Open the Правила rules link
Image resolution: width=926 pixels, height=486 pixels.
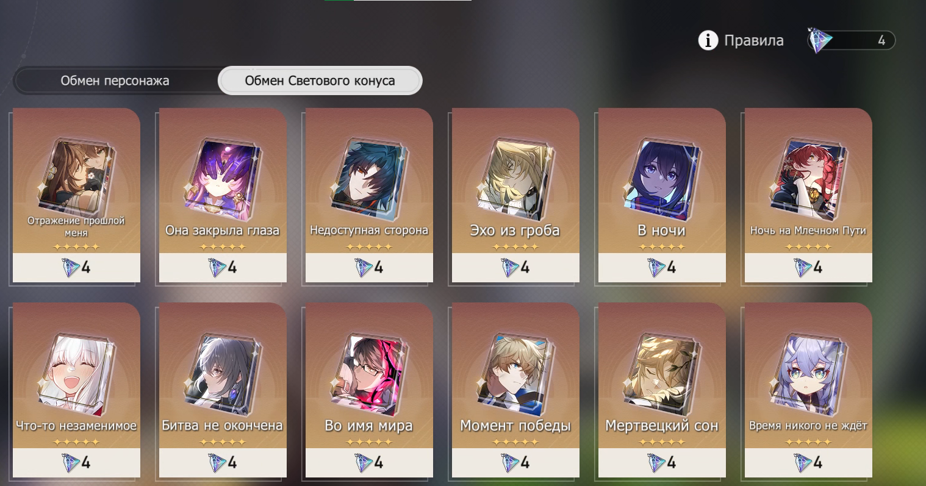[753, 41]
